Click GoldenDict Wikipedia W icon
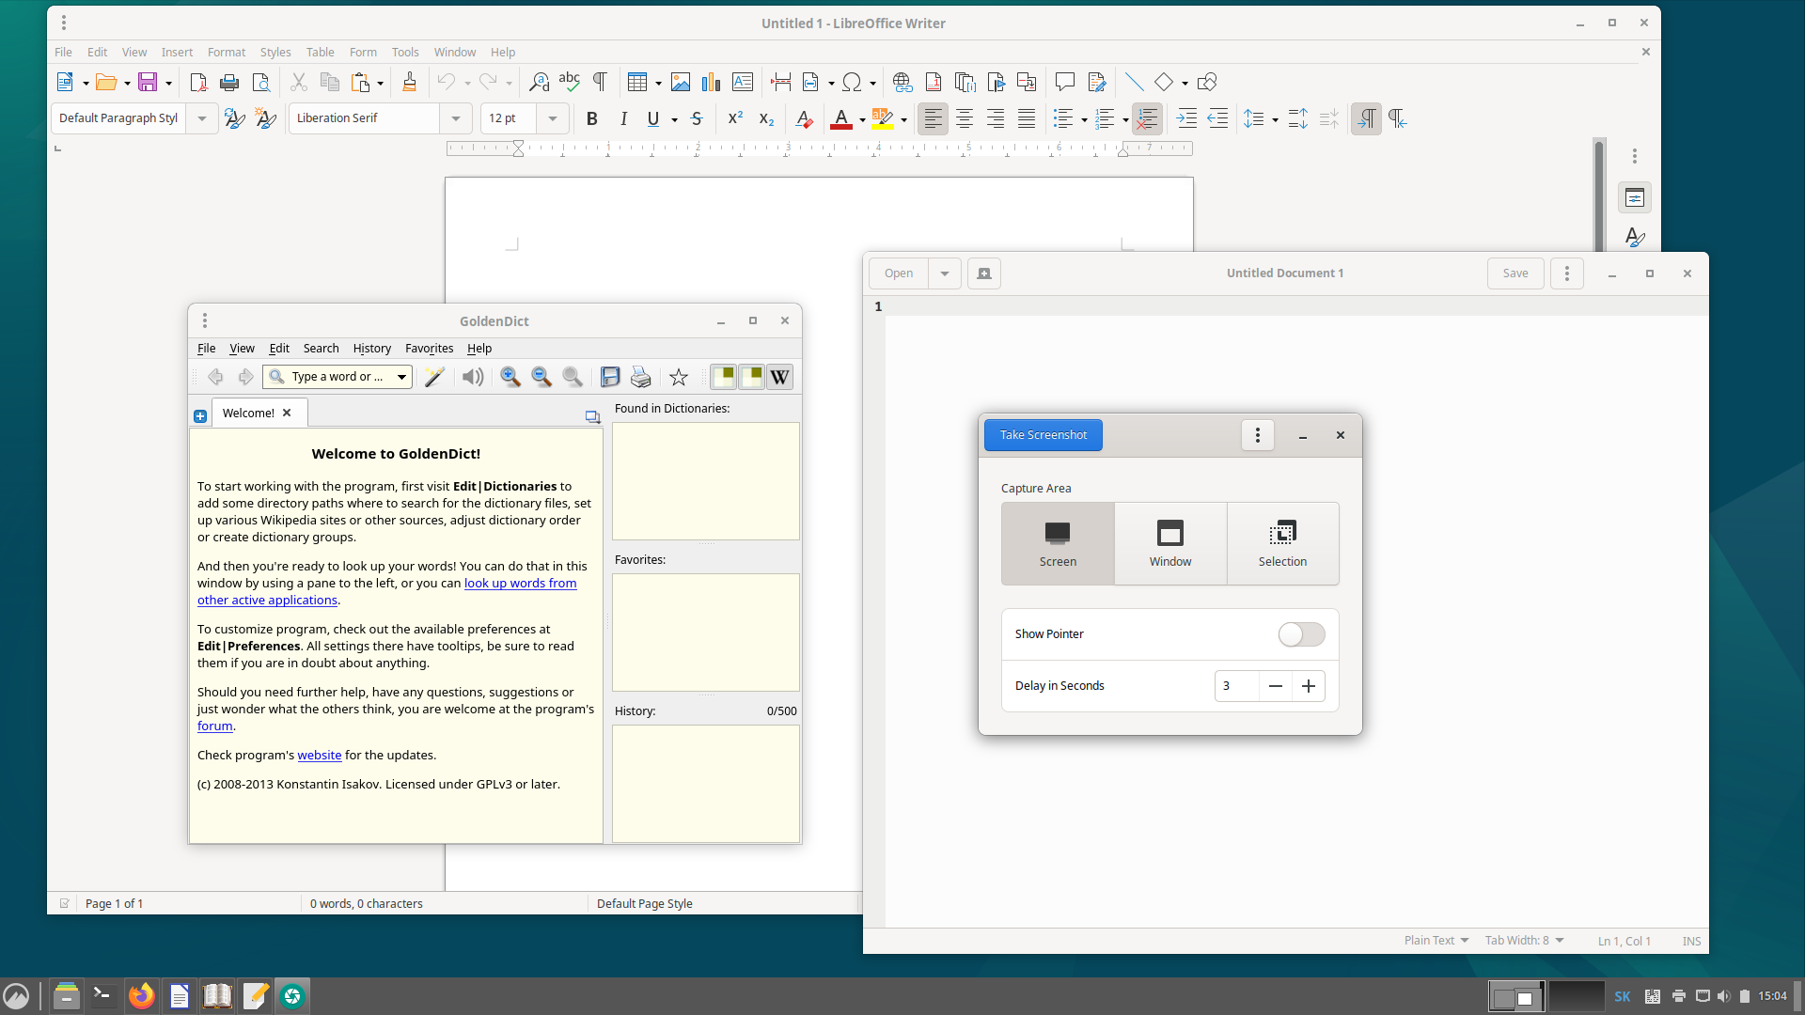 point(779,377)
